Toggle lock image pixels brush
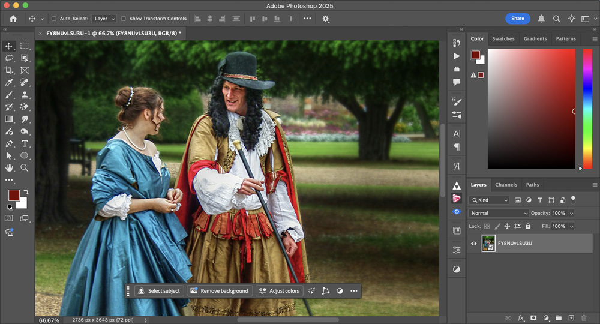 tap(497, 226)
